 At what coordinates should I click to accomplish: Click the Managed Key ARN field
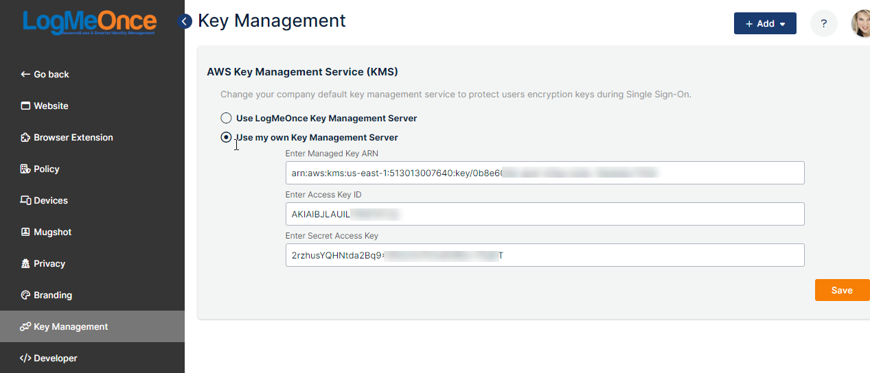pyautogui.click(x=545, y=173)
